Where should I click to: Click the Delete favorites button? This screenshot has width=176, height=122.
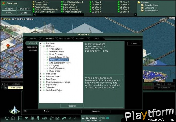[24, 13]
